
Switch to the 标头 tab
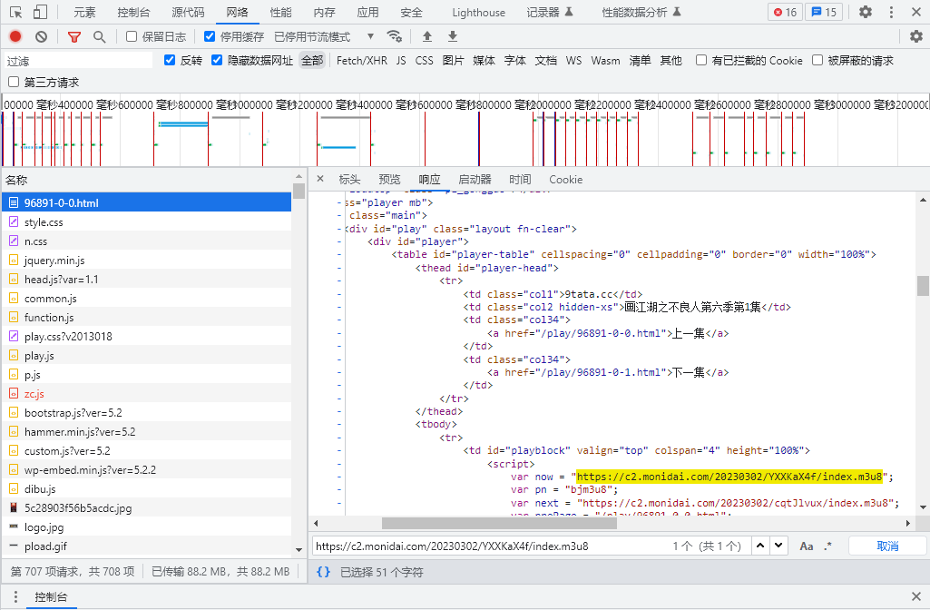(349, 180)
